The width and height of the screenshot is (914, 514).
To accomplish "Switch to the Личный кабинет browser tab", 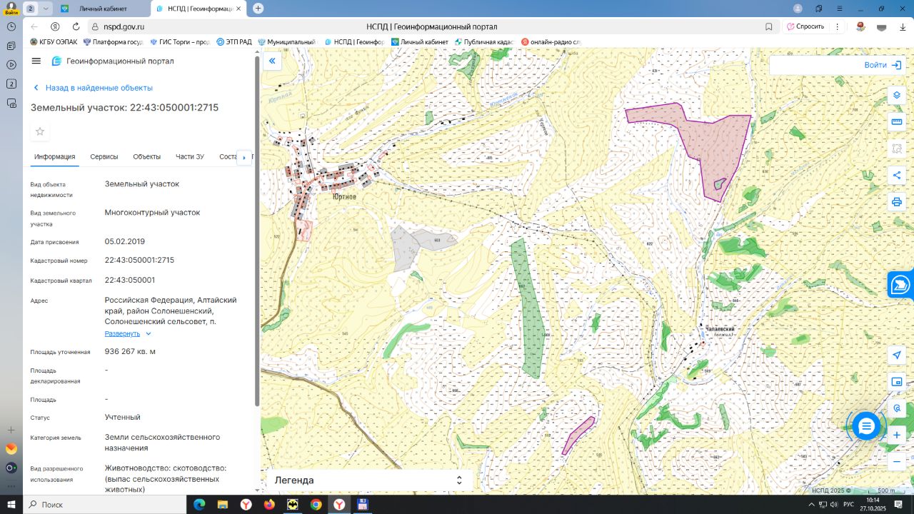I will (101, 9).
